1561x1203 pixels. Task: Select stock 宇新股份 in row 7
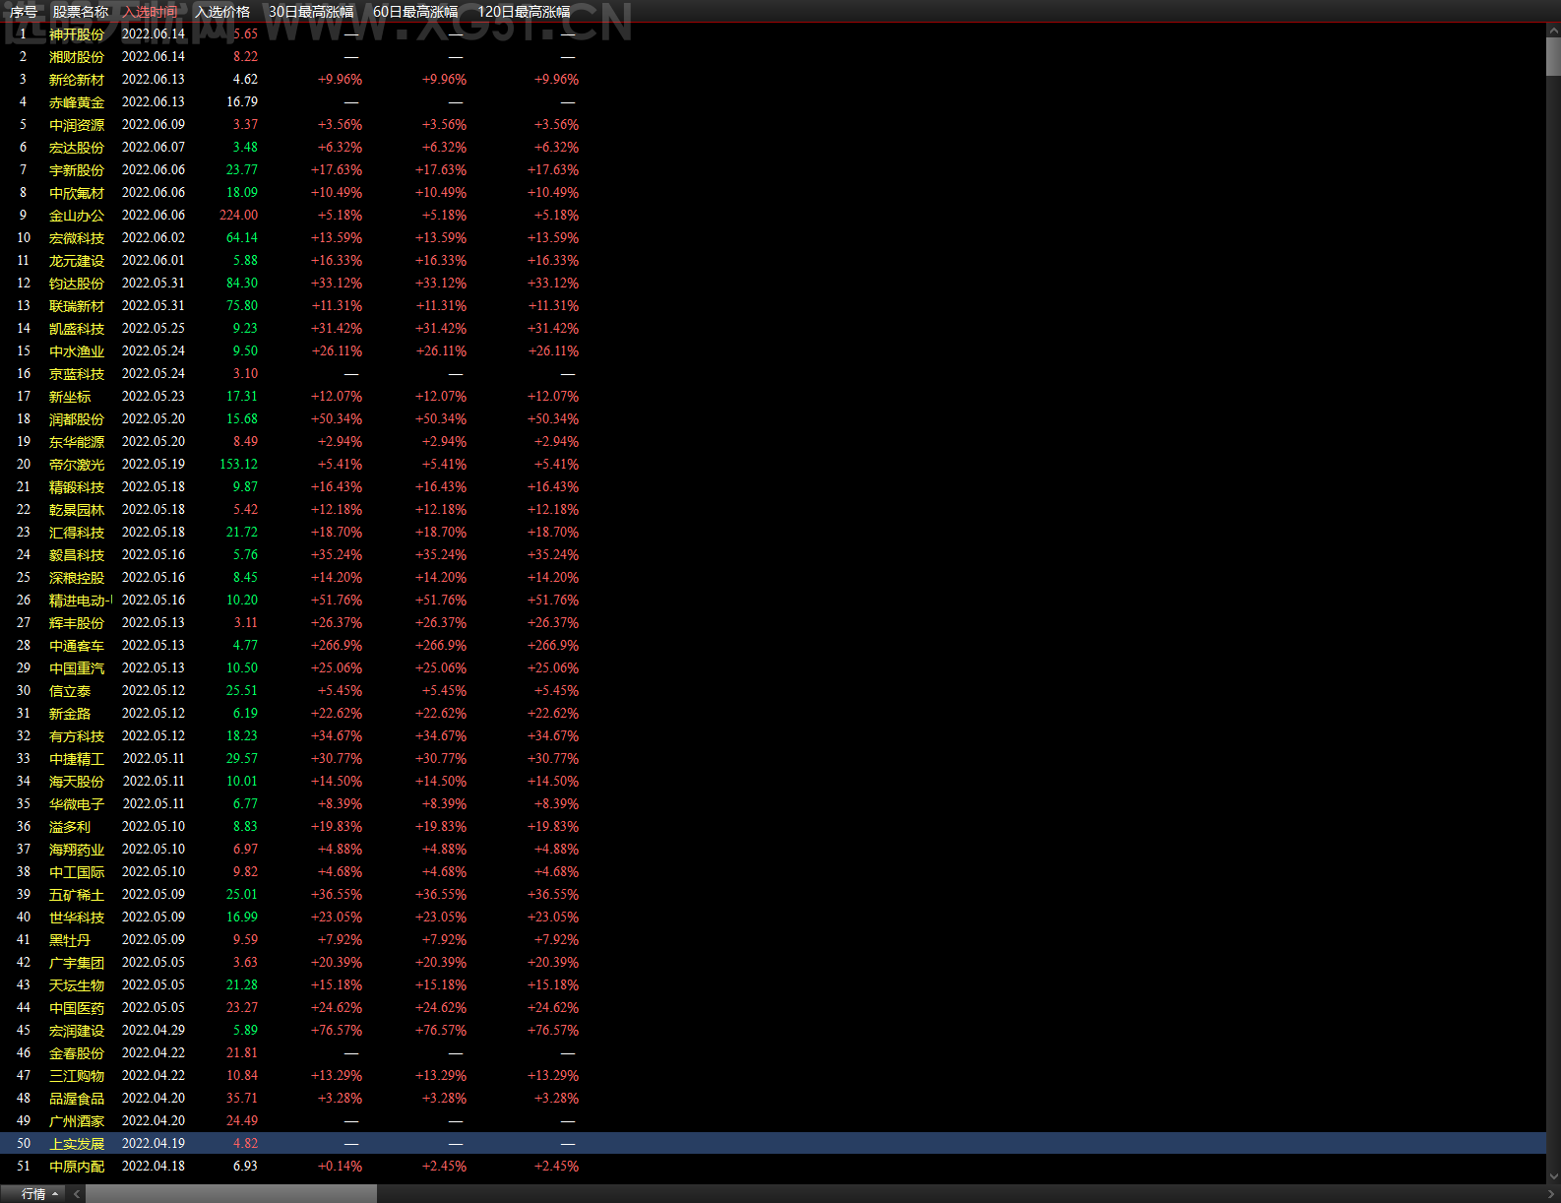coord(77,170)
